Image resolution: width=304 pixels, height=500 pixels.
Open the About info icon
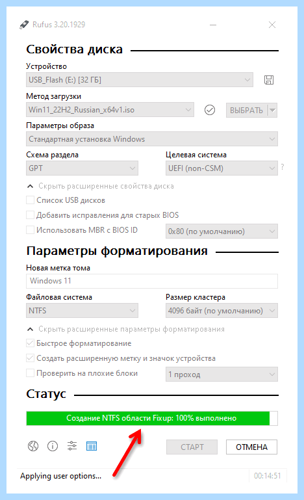point(53,446)
